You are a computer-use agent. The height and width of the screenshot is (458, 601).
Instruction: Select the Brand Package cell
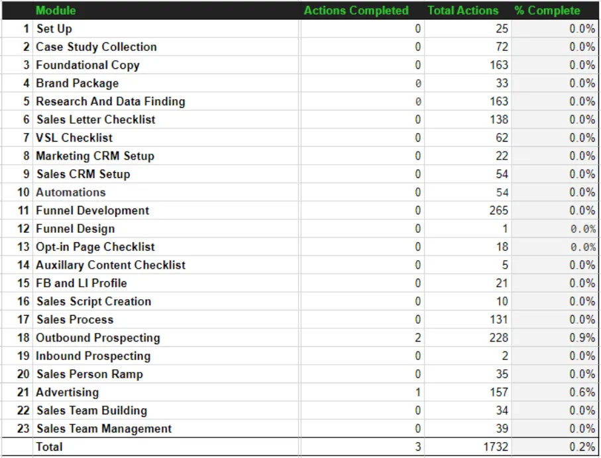(x=166, y=83)
